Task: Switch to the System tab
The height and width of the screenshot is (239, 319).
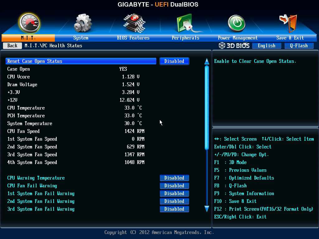Action: pos(81,38)
